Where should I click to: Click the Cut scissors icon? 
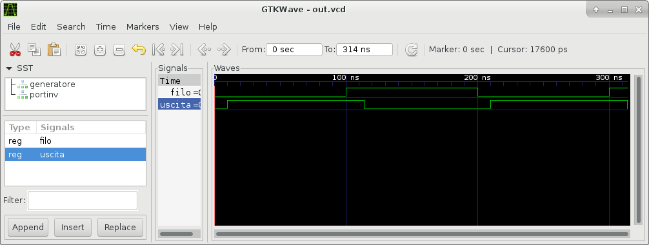tap(15, 50)
